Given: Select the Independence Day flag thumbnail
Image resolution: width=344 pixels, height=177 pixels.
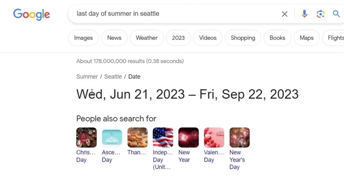Looking at the screenshot, I should click(x=163, y=138).
